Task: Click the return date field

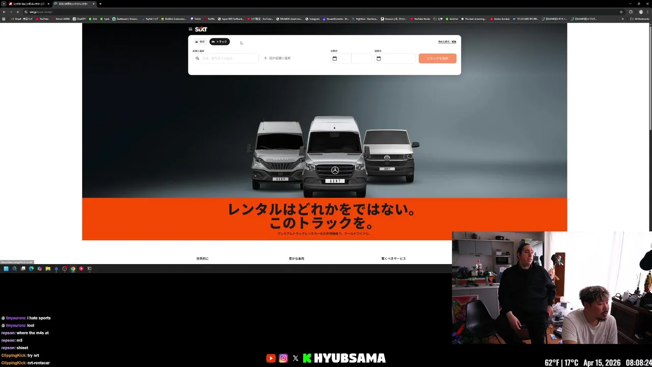Action: point(395,59)
